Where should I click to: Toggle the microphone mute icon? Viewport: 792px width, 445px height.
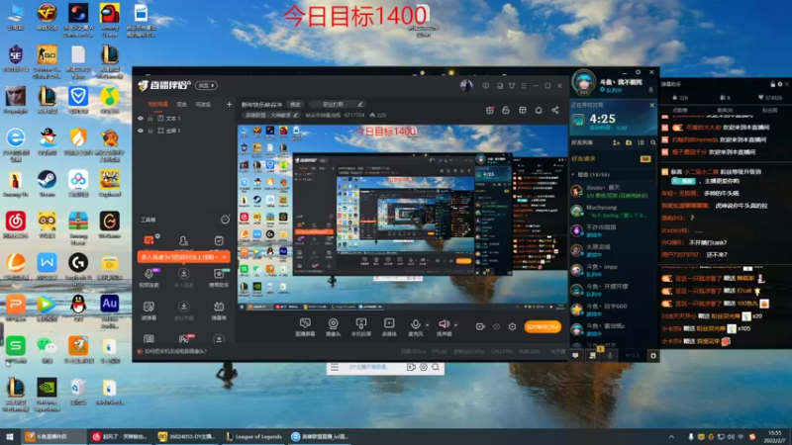(x=415, y=324)
